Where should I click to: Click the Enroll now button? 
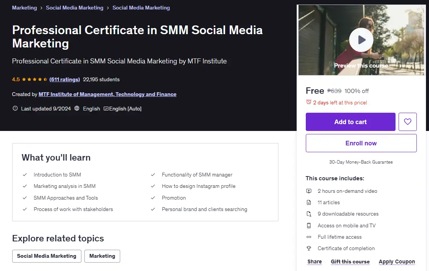coord(361,143)
